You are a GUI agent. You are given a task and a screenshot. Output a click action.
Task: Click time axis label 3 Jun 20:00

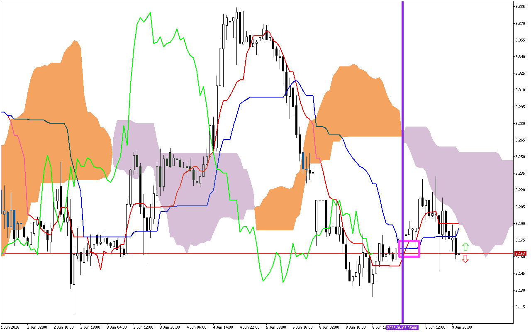point(170,327)
